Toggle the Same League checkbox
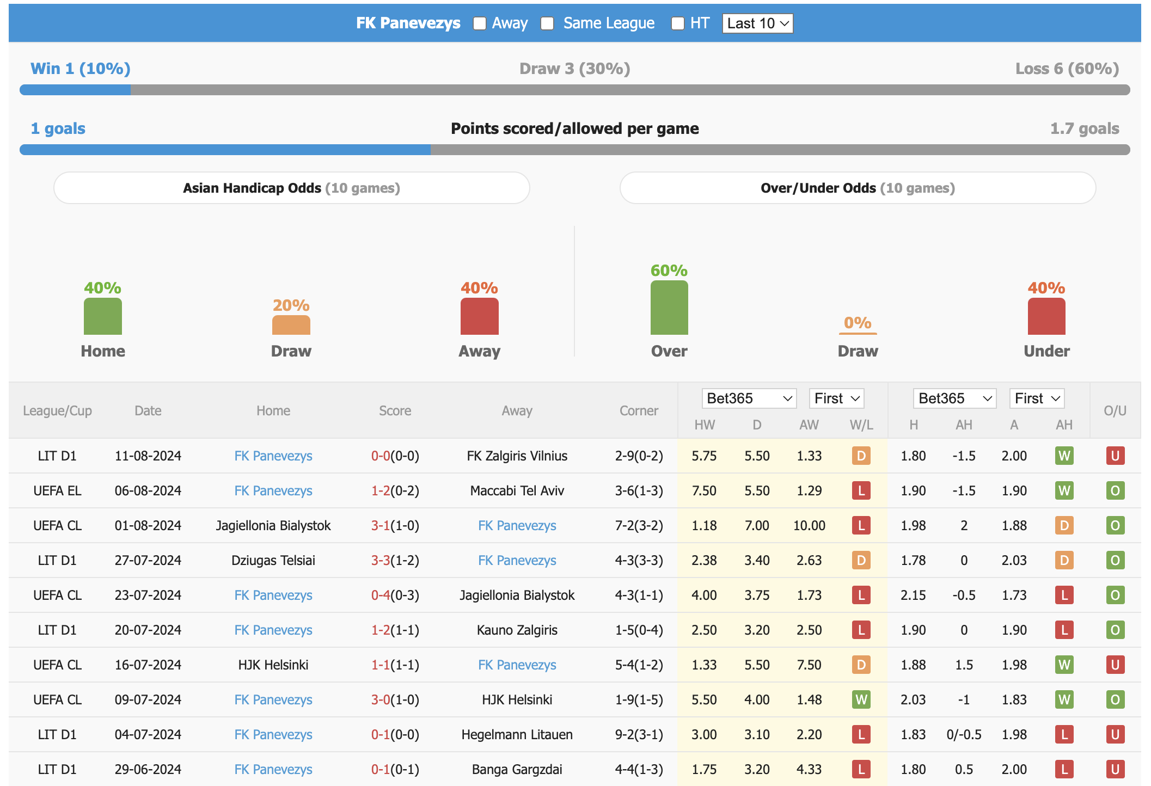The width and height of the screenshot is (1151, 786). point(547,23)
